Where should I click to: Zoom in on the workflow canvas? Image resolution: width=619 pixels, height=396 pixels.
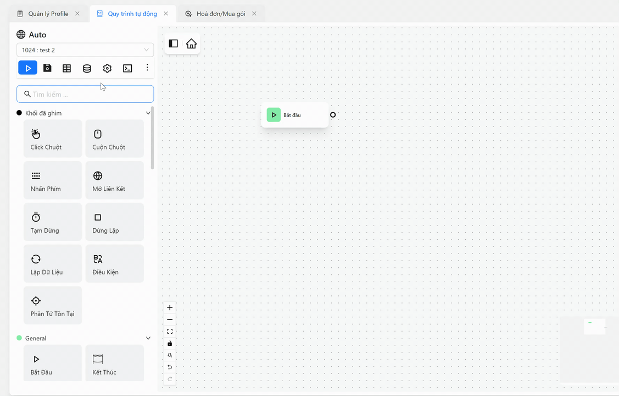point(170,307)
